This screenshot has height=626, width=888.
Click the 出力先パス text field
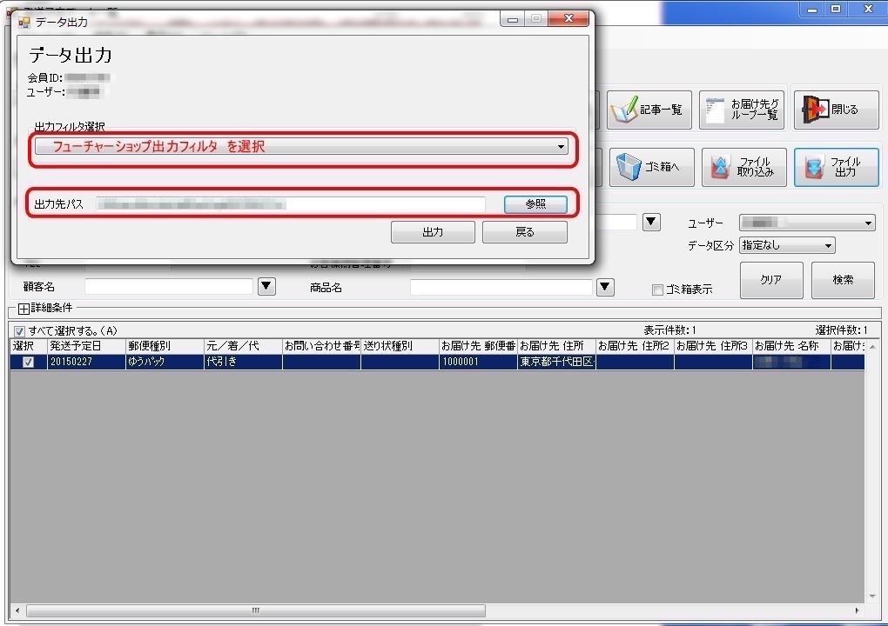(x=291, y=204)
